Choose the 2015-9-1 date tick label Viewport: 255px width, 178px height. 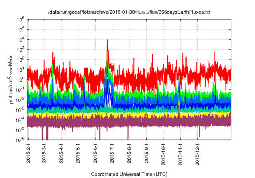tap(147, 153)
